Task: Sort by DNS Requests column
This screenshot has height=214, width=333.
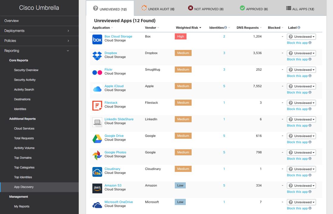Action: (x=249, y=28)
